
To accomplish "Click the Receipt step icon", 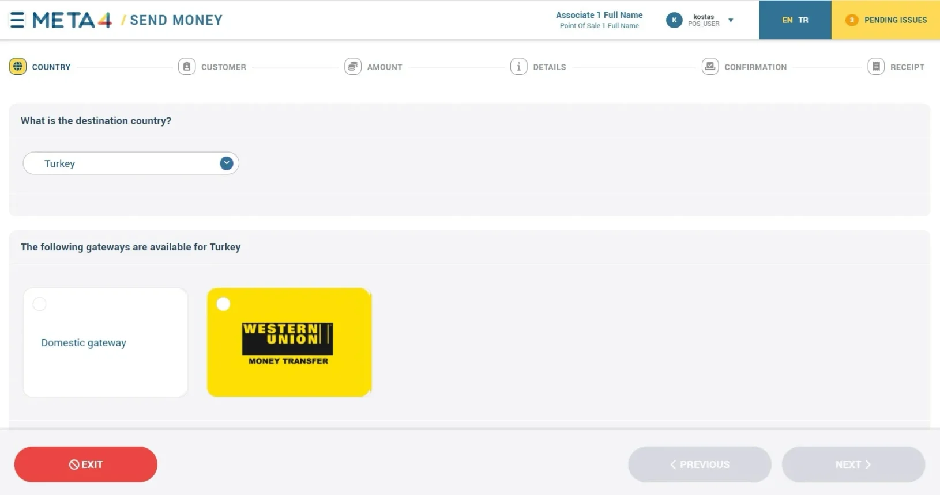I will 877,67.
